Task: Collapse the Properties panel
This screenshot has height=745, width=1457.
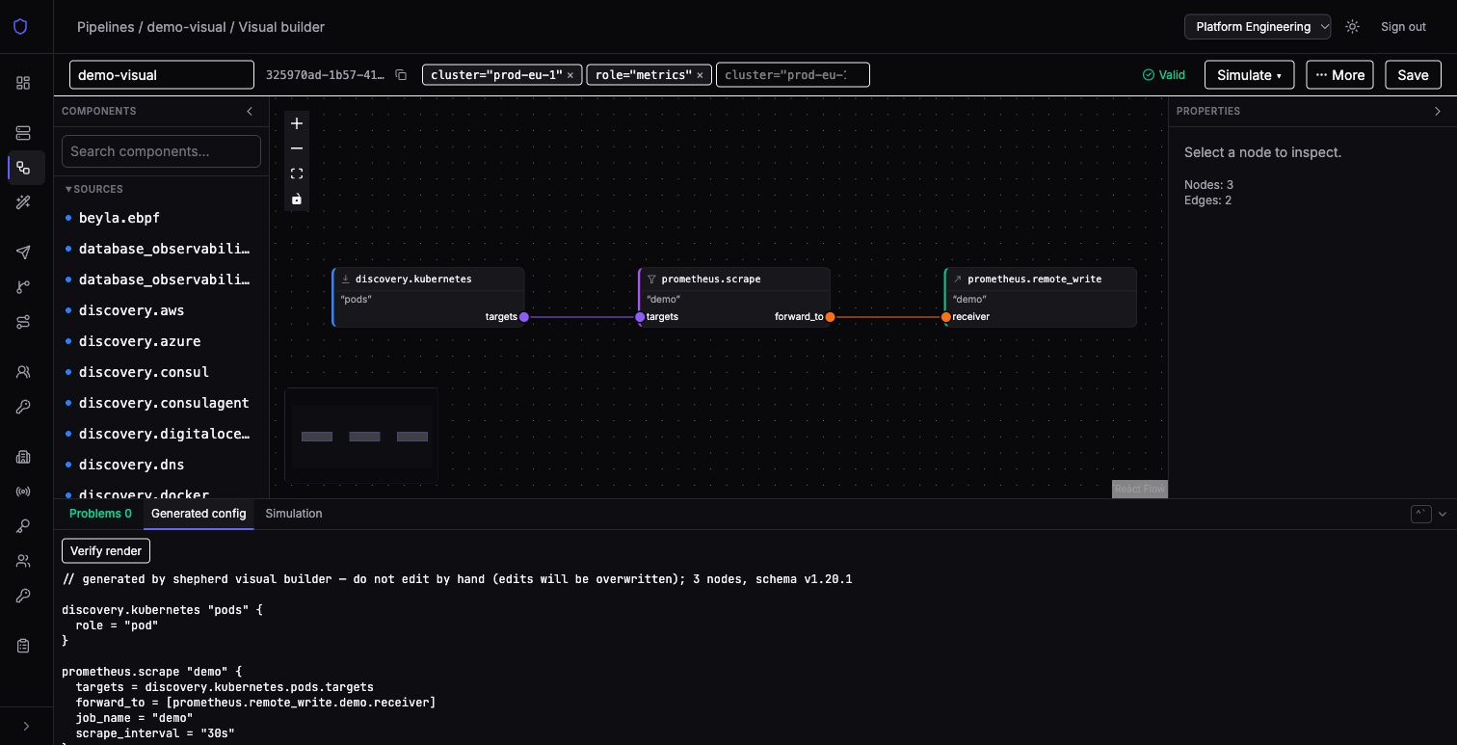Action: pyautogui.click(x=1438, y=112)
